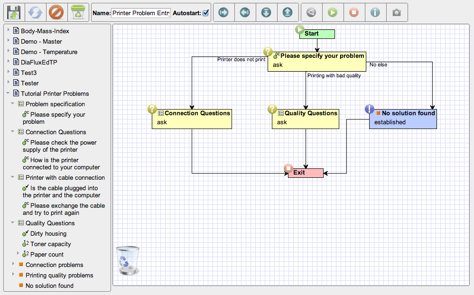
Task: Collapse the Tutorial Printer Problems node
Action: pyautogui.click(x=8, y=93)
